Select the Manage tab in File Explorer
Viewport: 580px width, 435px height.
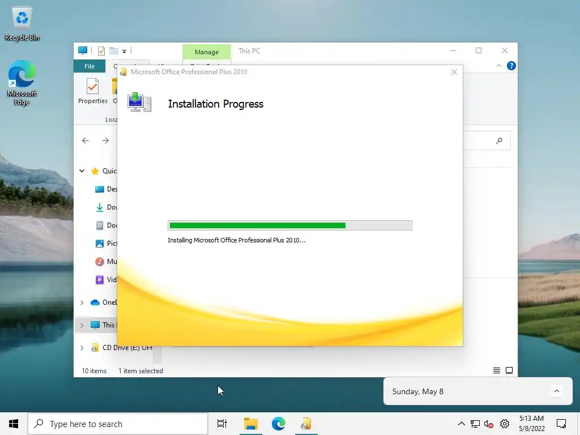click(x=206, y=52)
